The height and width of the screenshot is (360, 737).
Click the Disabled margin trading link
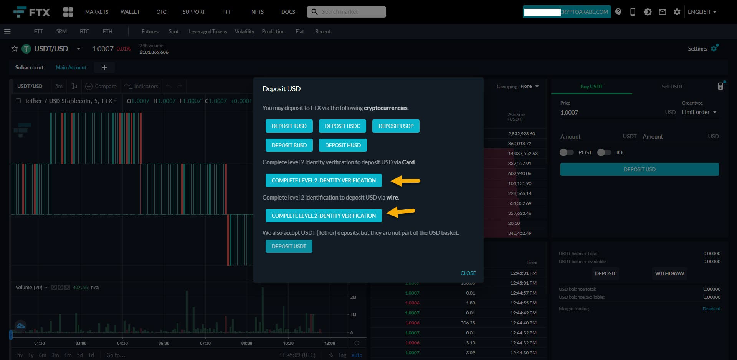click(711, 309)
